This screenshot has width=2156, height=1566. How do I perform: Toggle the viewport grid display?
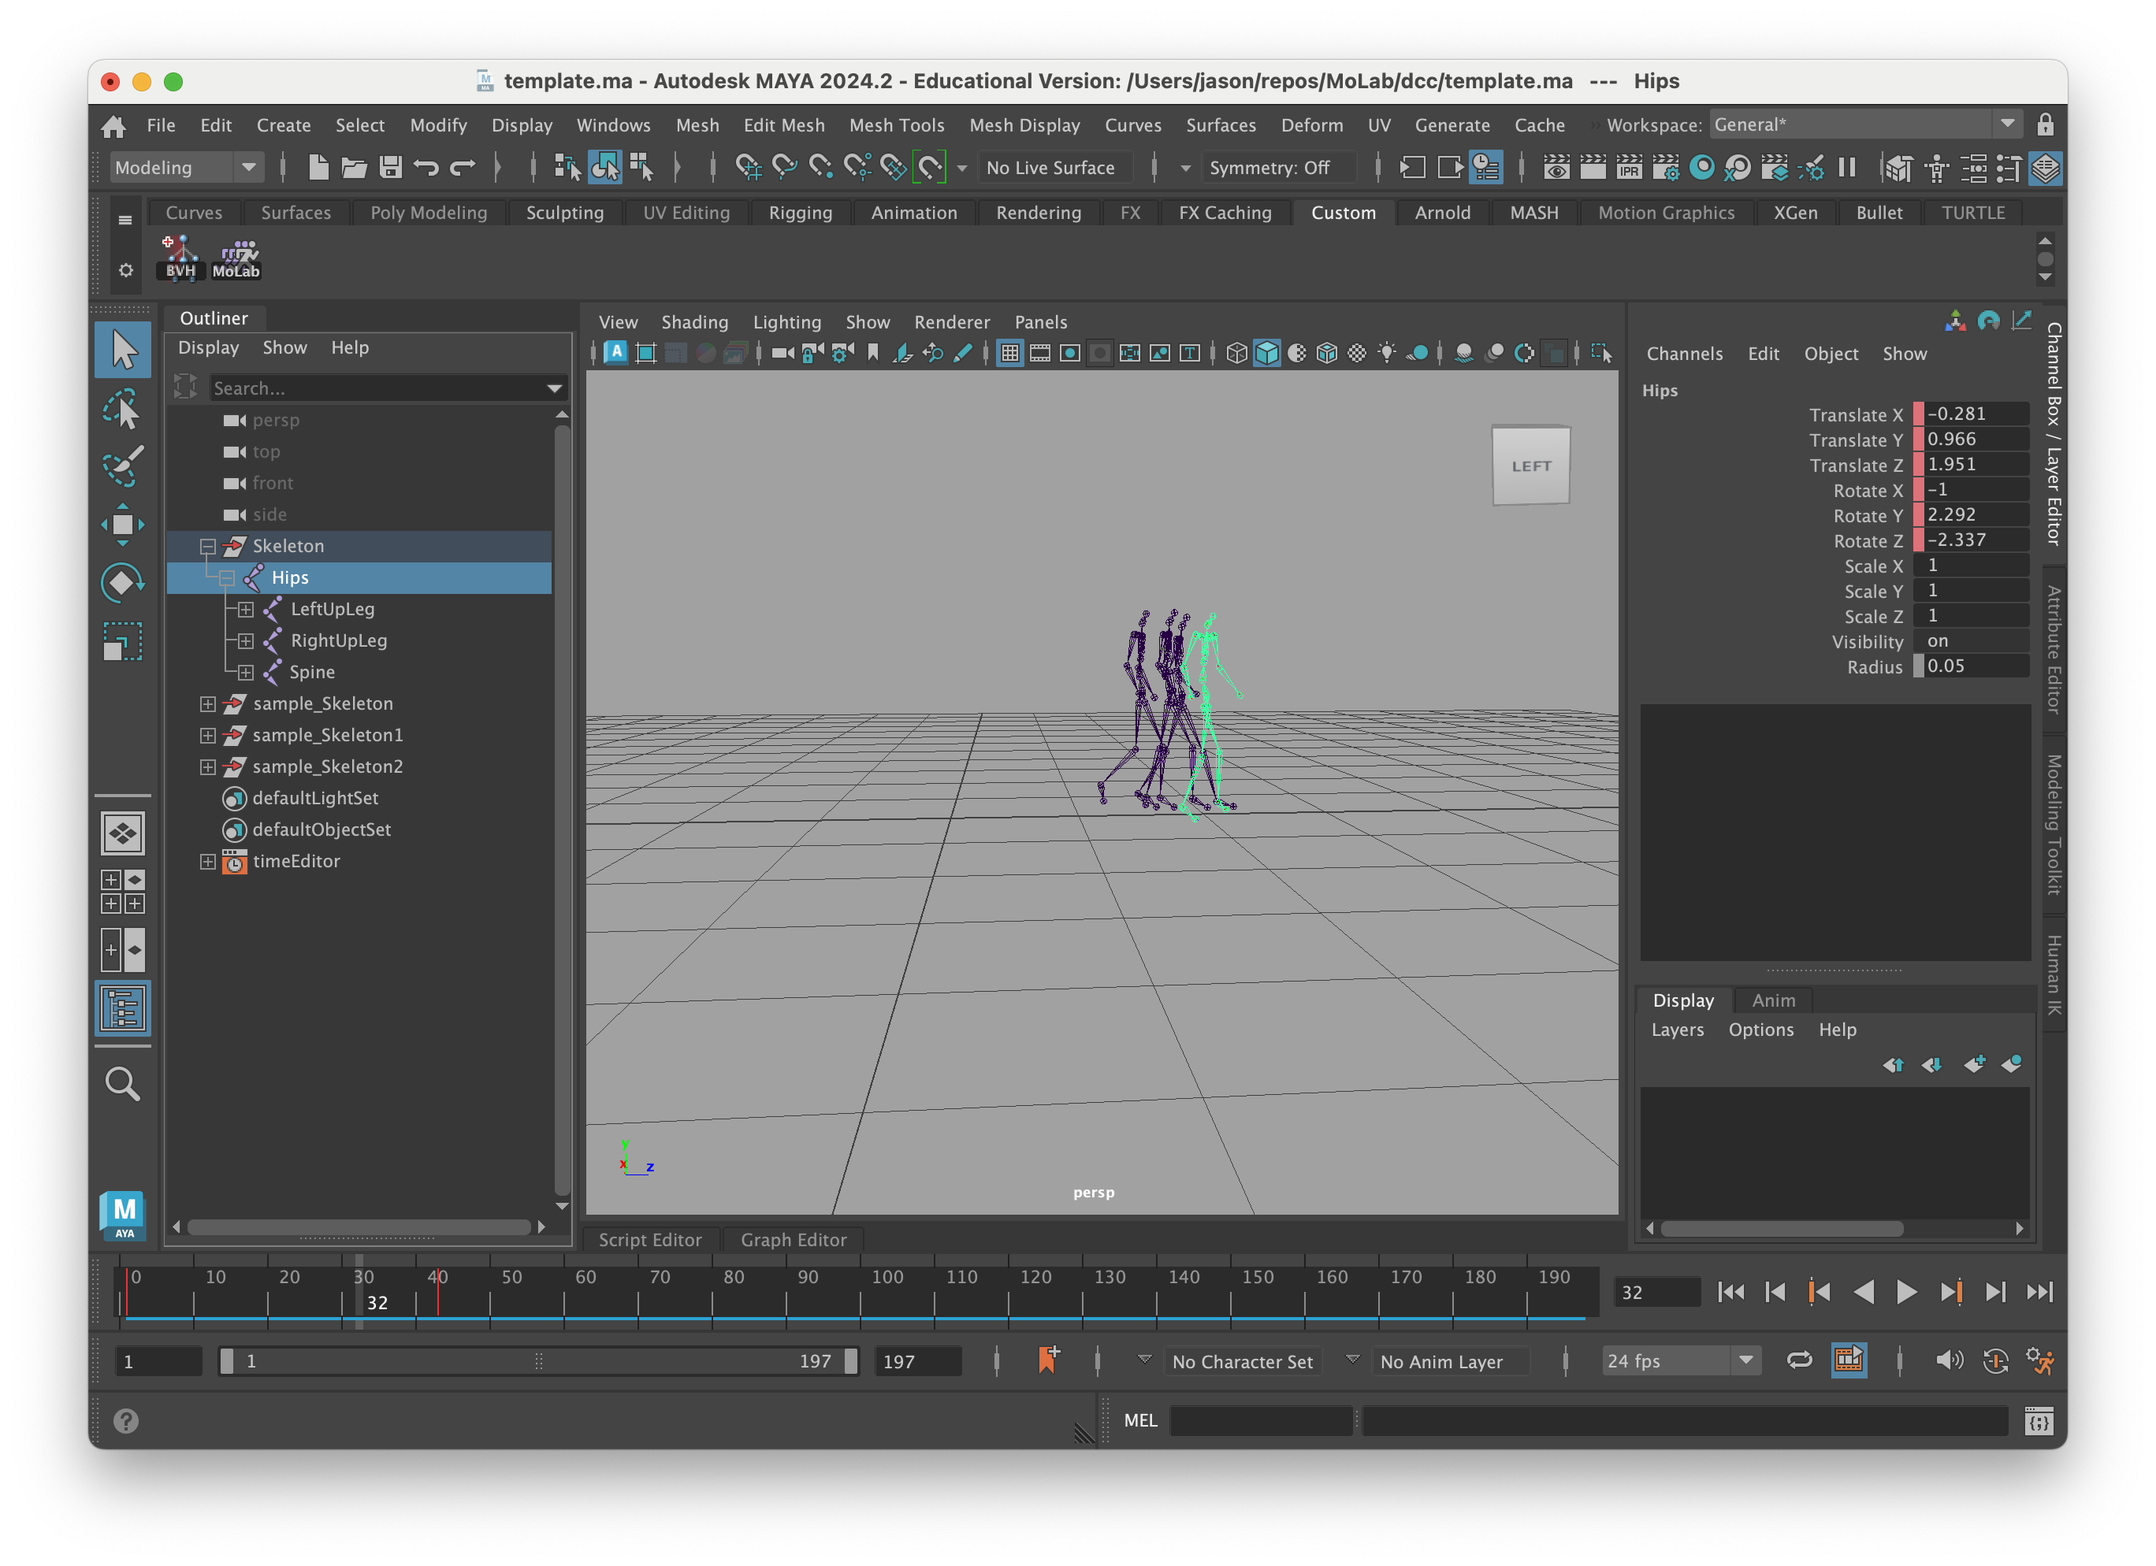[1009, 354]
